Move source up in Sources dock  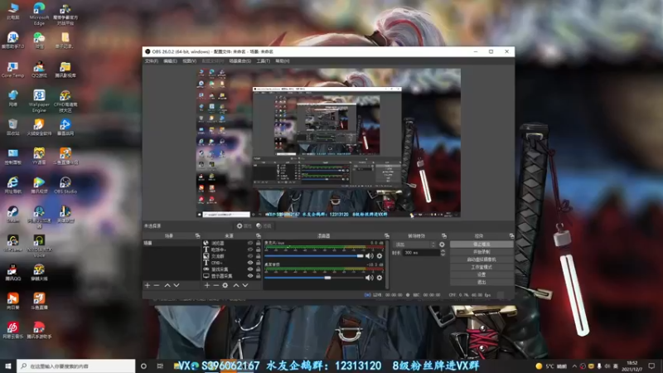tap(236, 285)
